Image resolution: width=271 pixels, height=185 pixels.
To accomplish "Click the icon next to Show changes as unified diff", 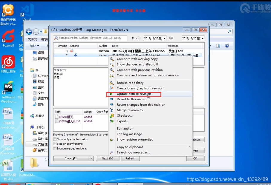I will (112, 64).
